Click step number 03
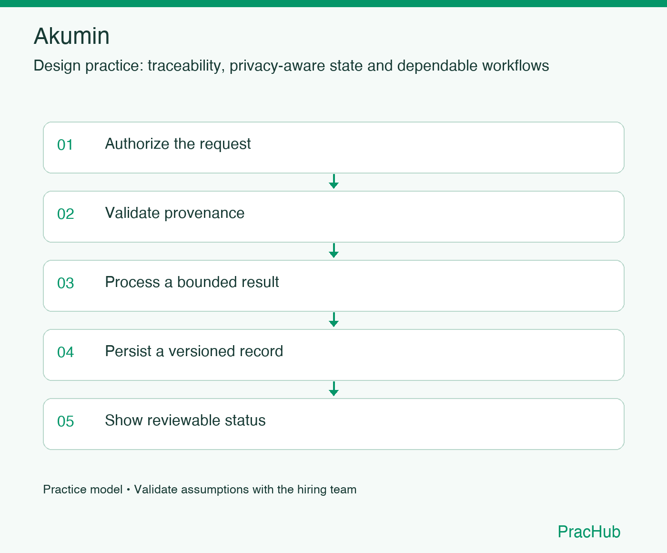 click(65, 283)
